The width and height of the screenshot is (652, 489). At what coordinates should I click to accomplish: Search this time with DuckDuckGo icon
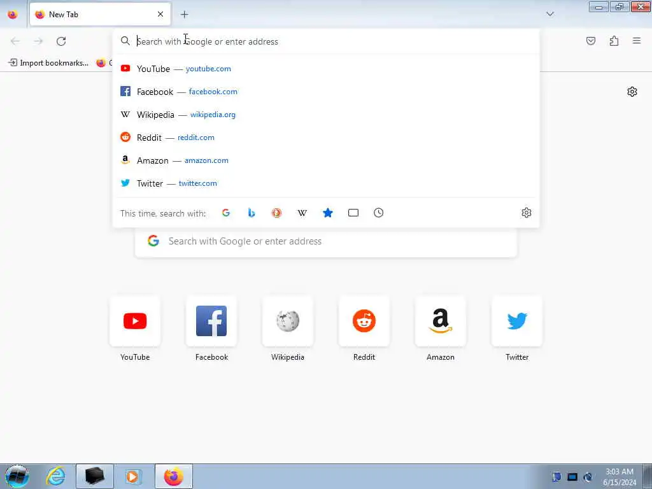coord(276,213)
